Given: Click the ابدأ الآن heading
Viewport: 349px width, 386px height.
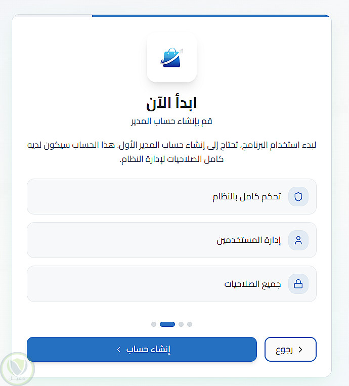Looking at the screenshot, I should 171,103.
